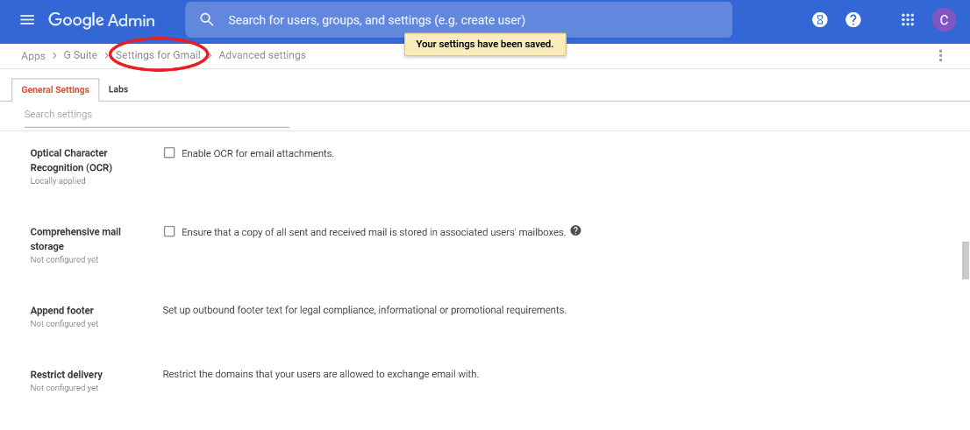The height and width of the screenshot is (430, 970).
Task: Click the search magnifier icon
Action: [207, 20]
